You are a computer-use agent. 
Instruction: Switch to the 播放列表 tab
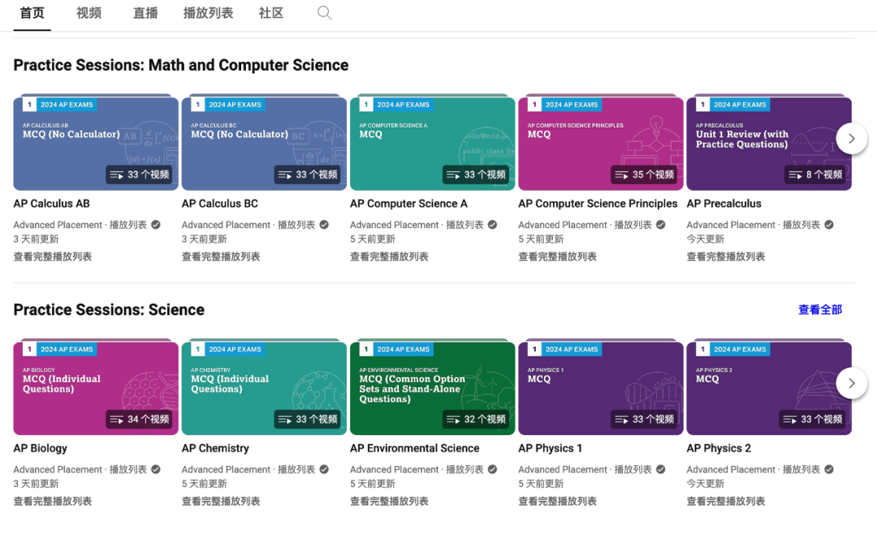pos(208,13)
